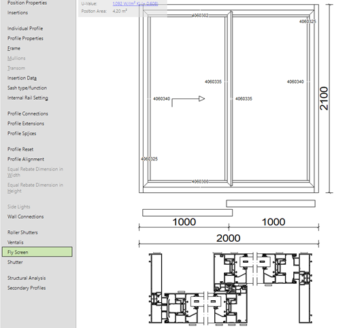349x328 pixels.
Task: Open Profile Splices
Action: coord(22,134)
